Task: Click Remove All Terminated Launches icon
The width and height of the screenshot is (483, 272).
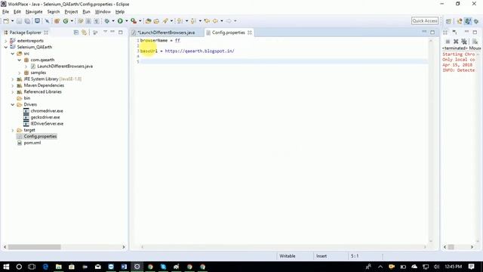Action: (464, 42)
